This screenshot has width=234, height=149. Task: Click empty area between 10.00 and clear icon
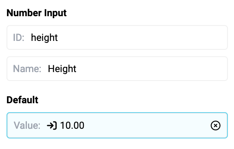pos(147,126)
